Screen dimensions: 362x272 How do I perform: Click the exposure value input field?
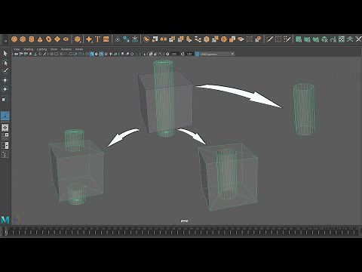pos(174,54)
